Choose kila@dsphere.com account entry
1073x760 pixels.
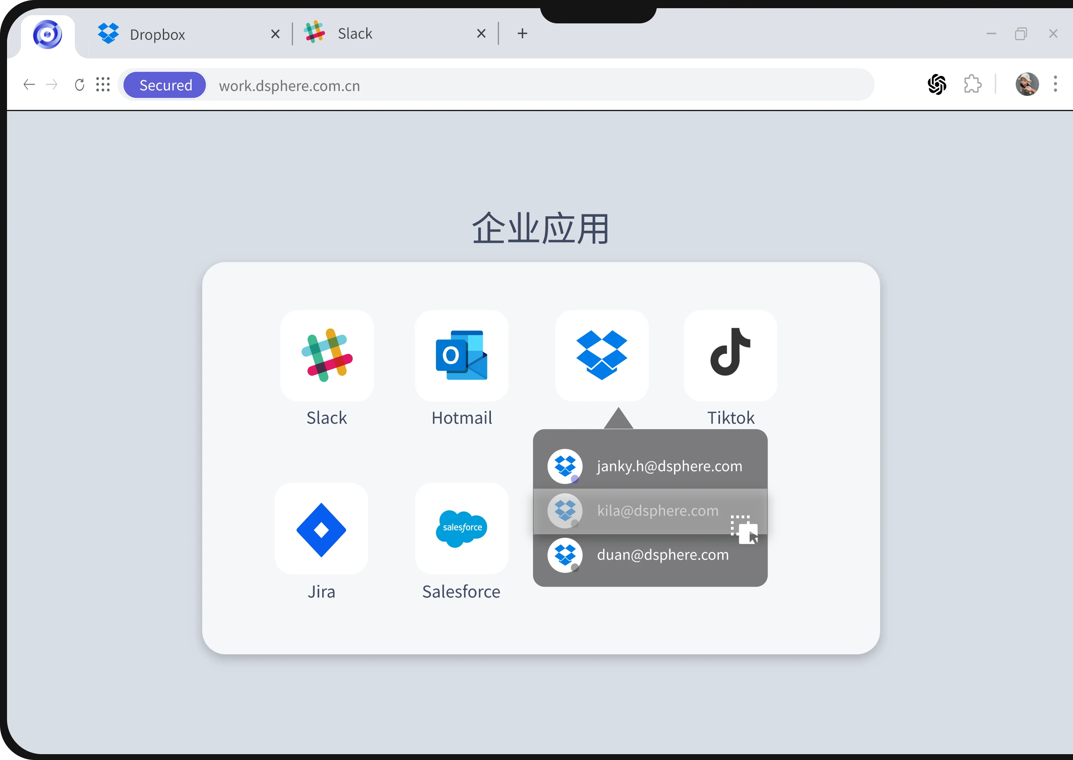tap(650, 511)
